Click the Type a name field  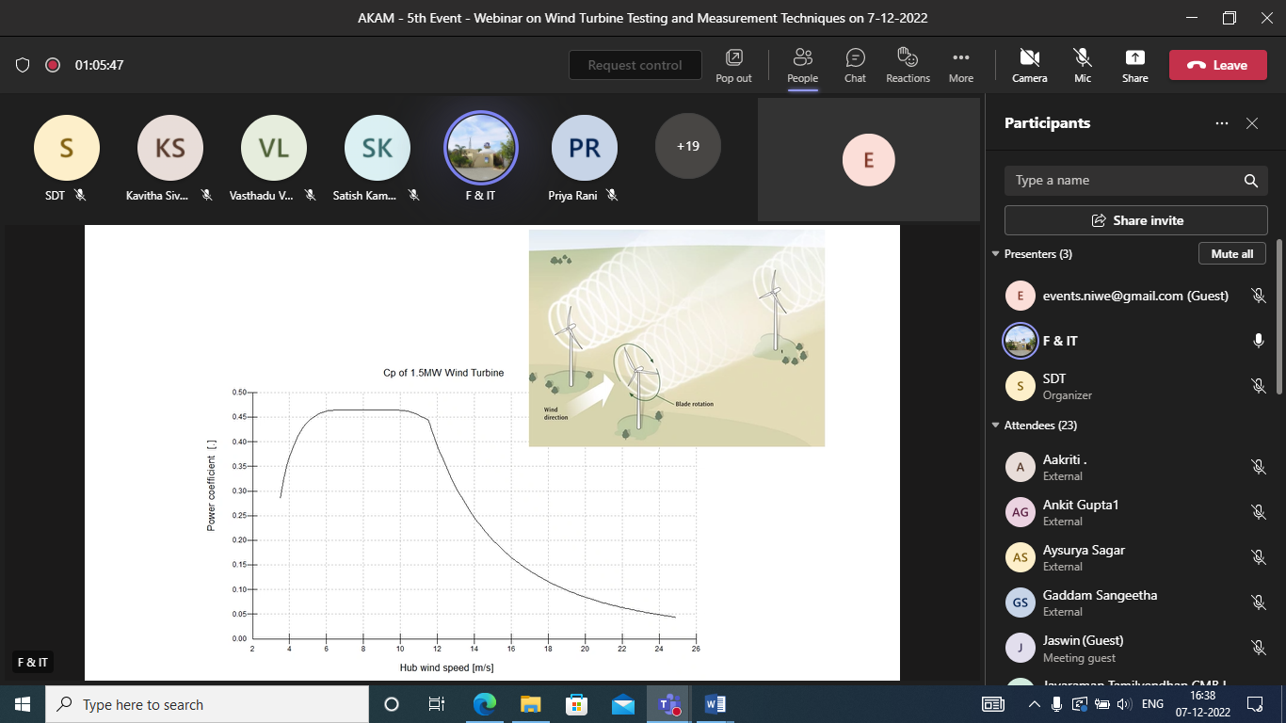tap(1120, 181)
